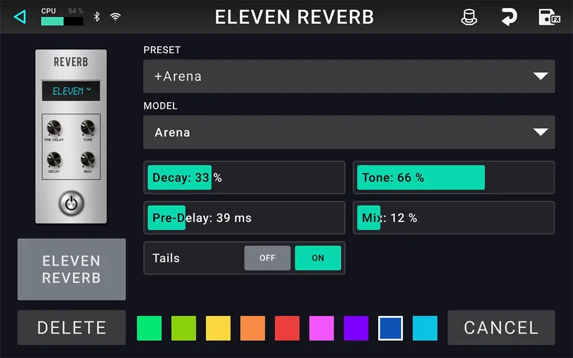Open the +Arena preset dropdown

(x=349, y=76)
